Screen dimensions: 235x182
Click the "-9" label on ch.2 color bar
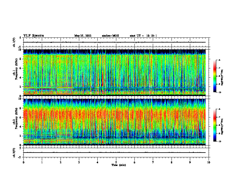(219, 133)
